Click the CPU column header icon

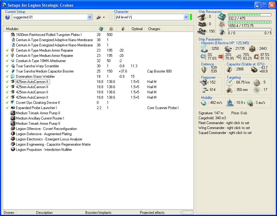(101, 29)
